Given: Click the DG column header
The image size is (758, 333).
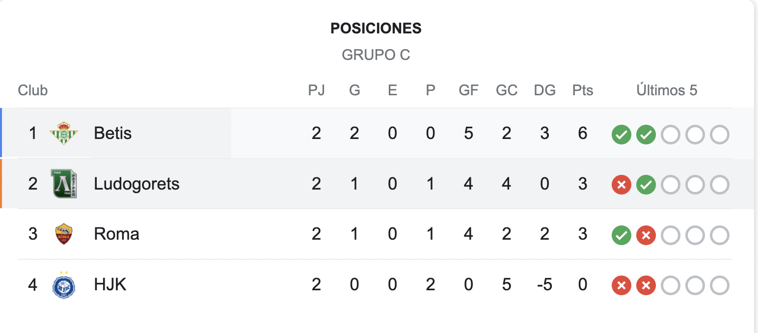Looking at the screenshot, I should click(x=544, y=90).
